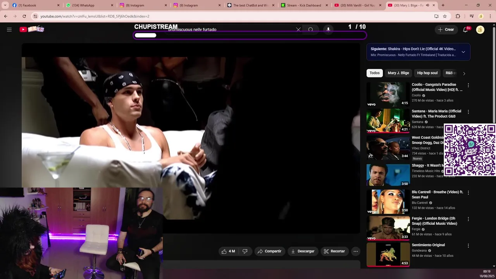Image resolution: width=496 pixels, height=279 pixels.
Task: Click the browser address bar URL
Action: (x=95, y=16)
